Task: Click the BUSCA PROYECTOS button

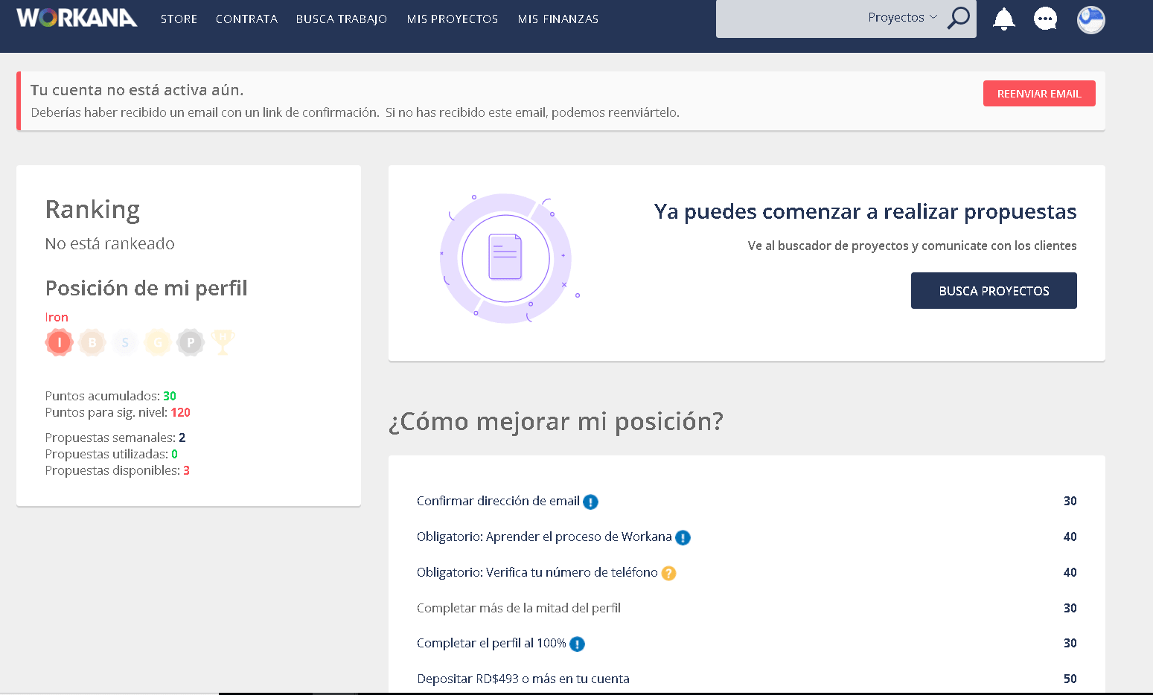Action: [x=993, y=290]
